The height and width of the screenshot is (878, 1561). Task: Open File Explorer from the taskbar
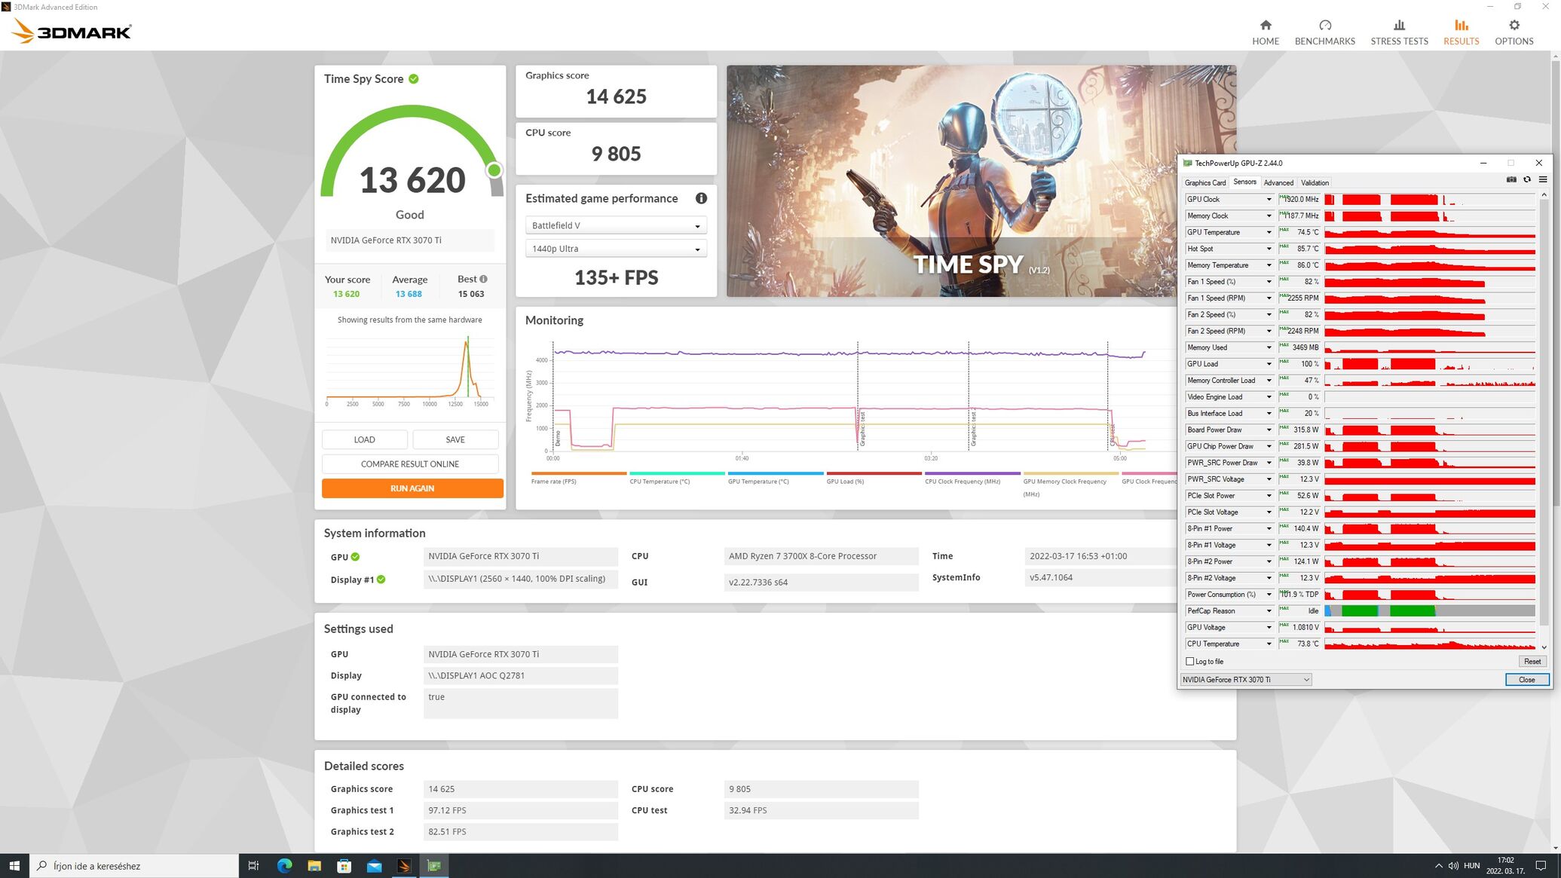(314, 866)
